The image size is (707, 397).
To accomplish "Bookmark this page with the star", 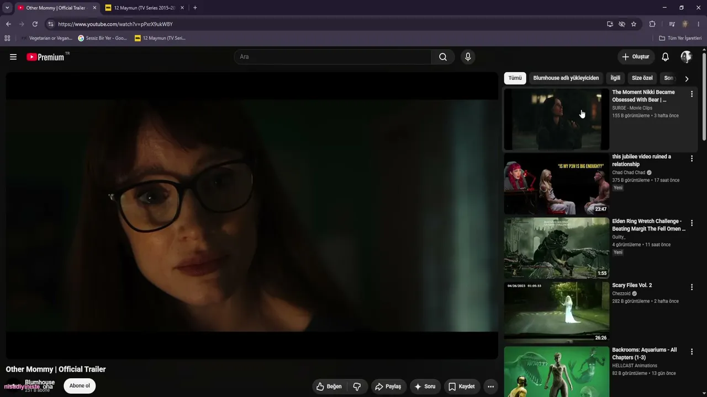I will click(x=634, y=24).
